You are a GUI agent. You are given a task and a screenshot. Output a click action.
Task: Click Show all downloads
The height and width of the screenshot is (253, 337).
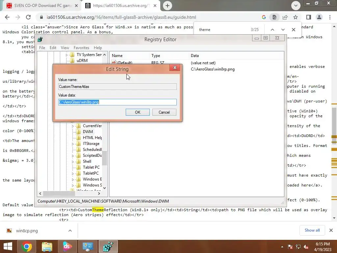pyautogui.click(x=312, y=230)
